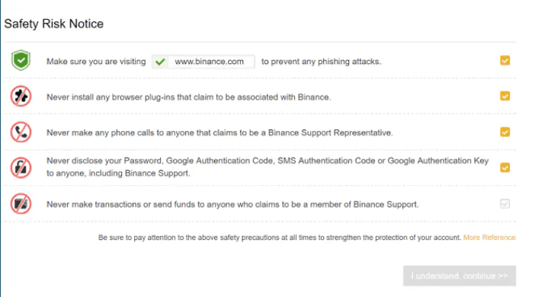The image size is (535, 297).
Task: Click the no transactions wallet prohibition icon
Action: 21,204
